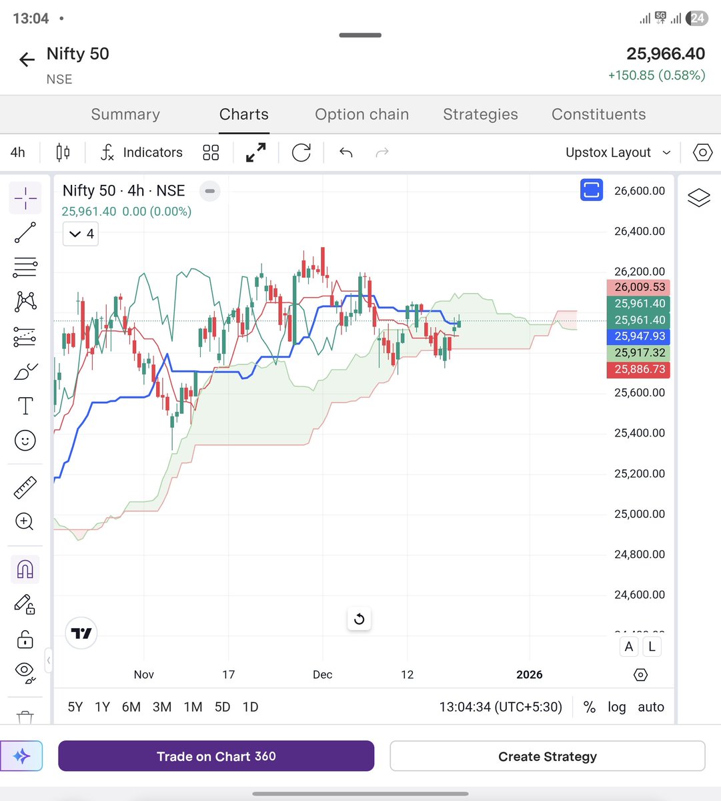
Task: Switch to the Charts tab
Action: click(x=244, y=114)
